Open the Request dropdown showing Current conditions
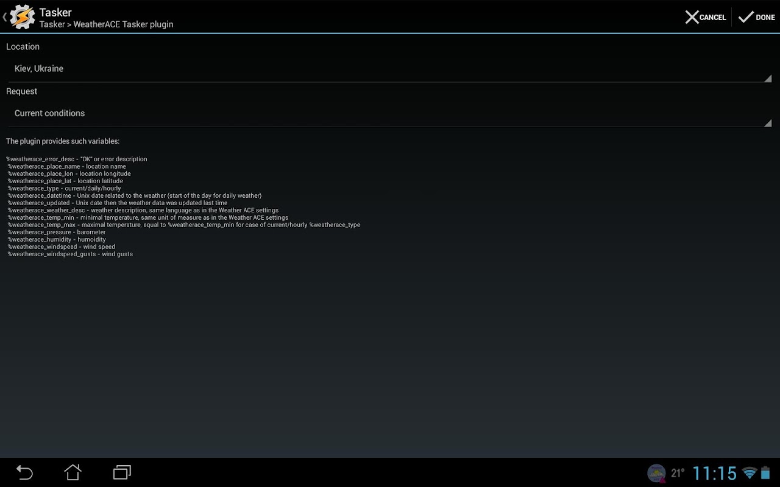 point(390,113)
